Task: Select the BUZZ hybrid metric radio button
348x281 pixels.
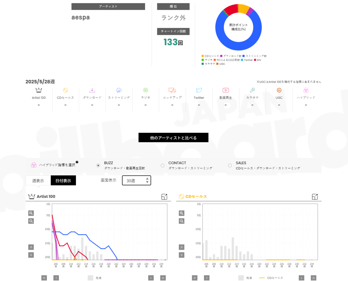Action: tap(98, 166)
